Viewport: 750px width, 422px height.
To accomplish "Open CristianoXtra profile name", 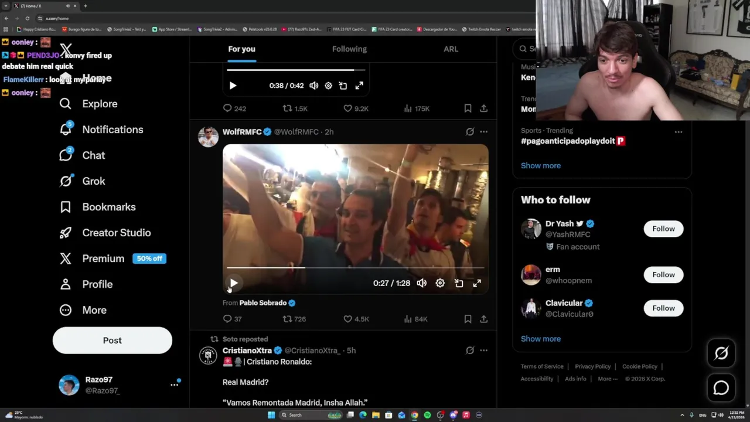I will (x=247, y=350).
